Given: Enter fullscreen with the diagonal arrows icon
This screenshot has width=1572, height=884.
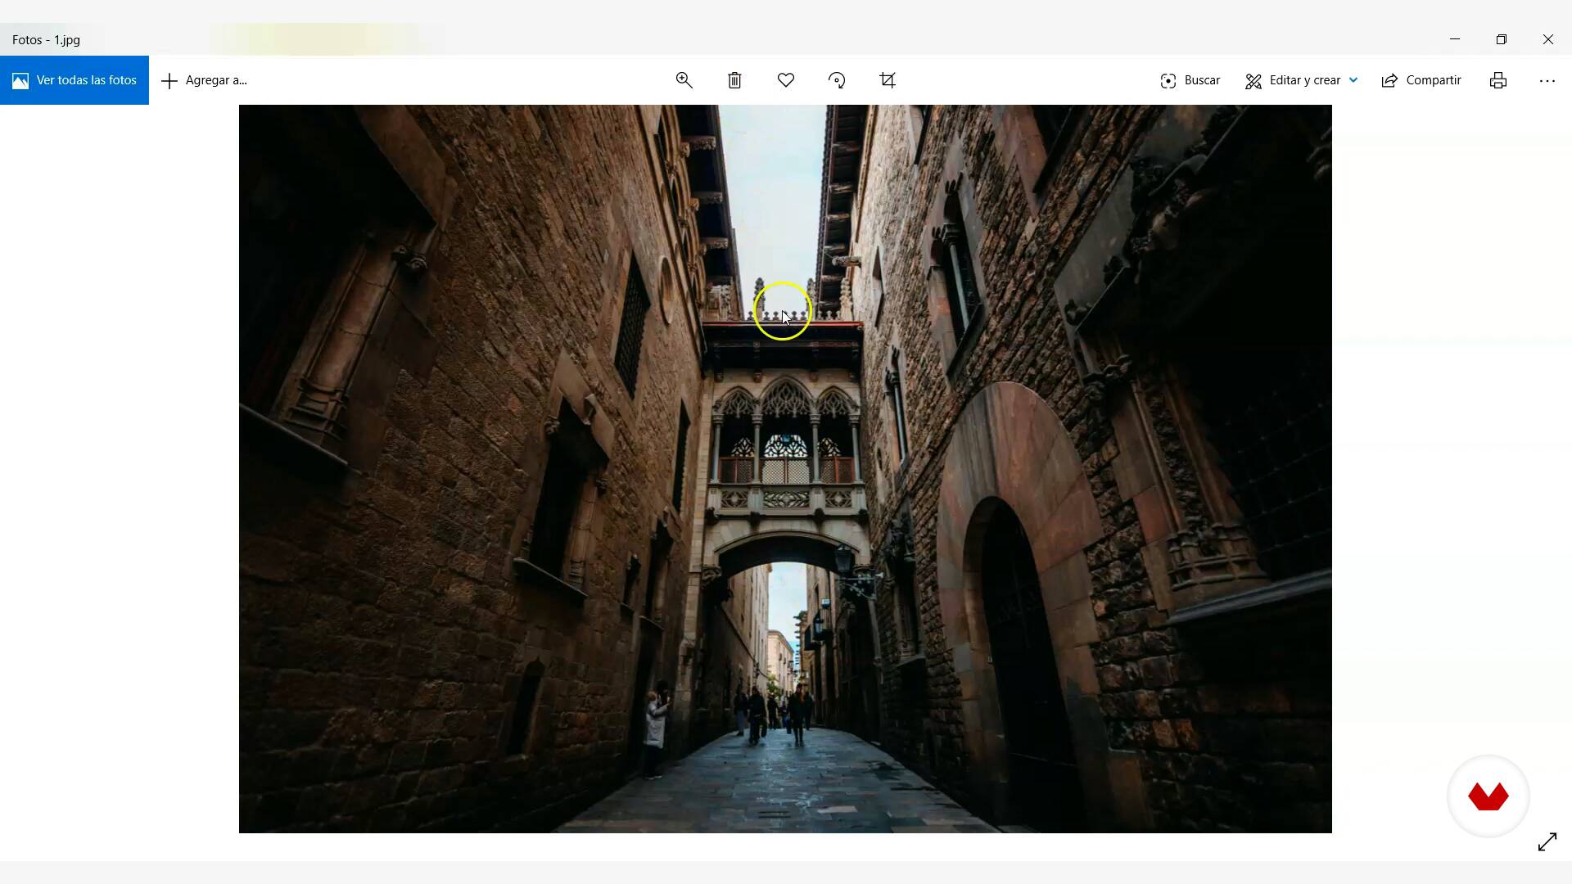Looking at the screenshot, I should pyautogui.click(x=1547, y=842).
